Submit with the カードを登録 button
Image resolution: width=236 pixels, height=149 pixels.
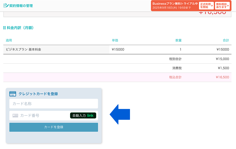pos(54,127)
